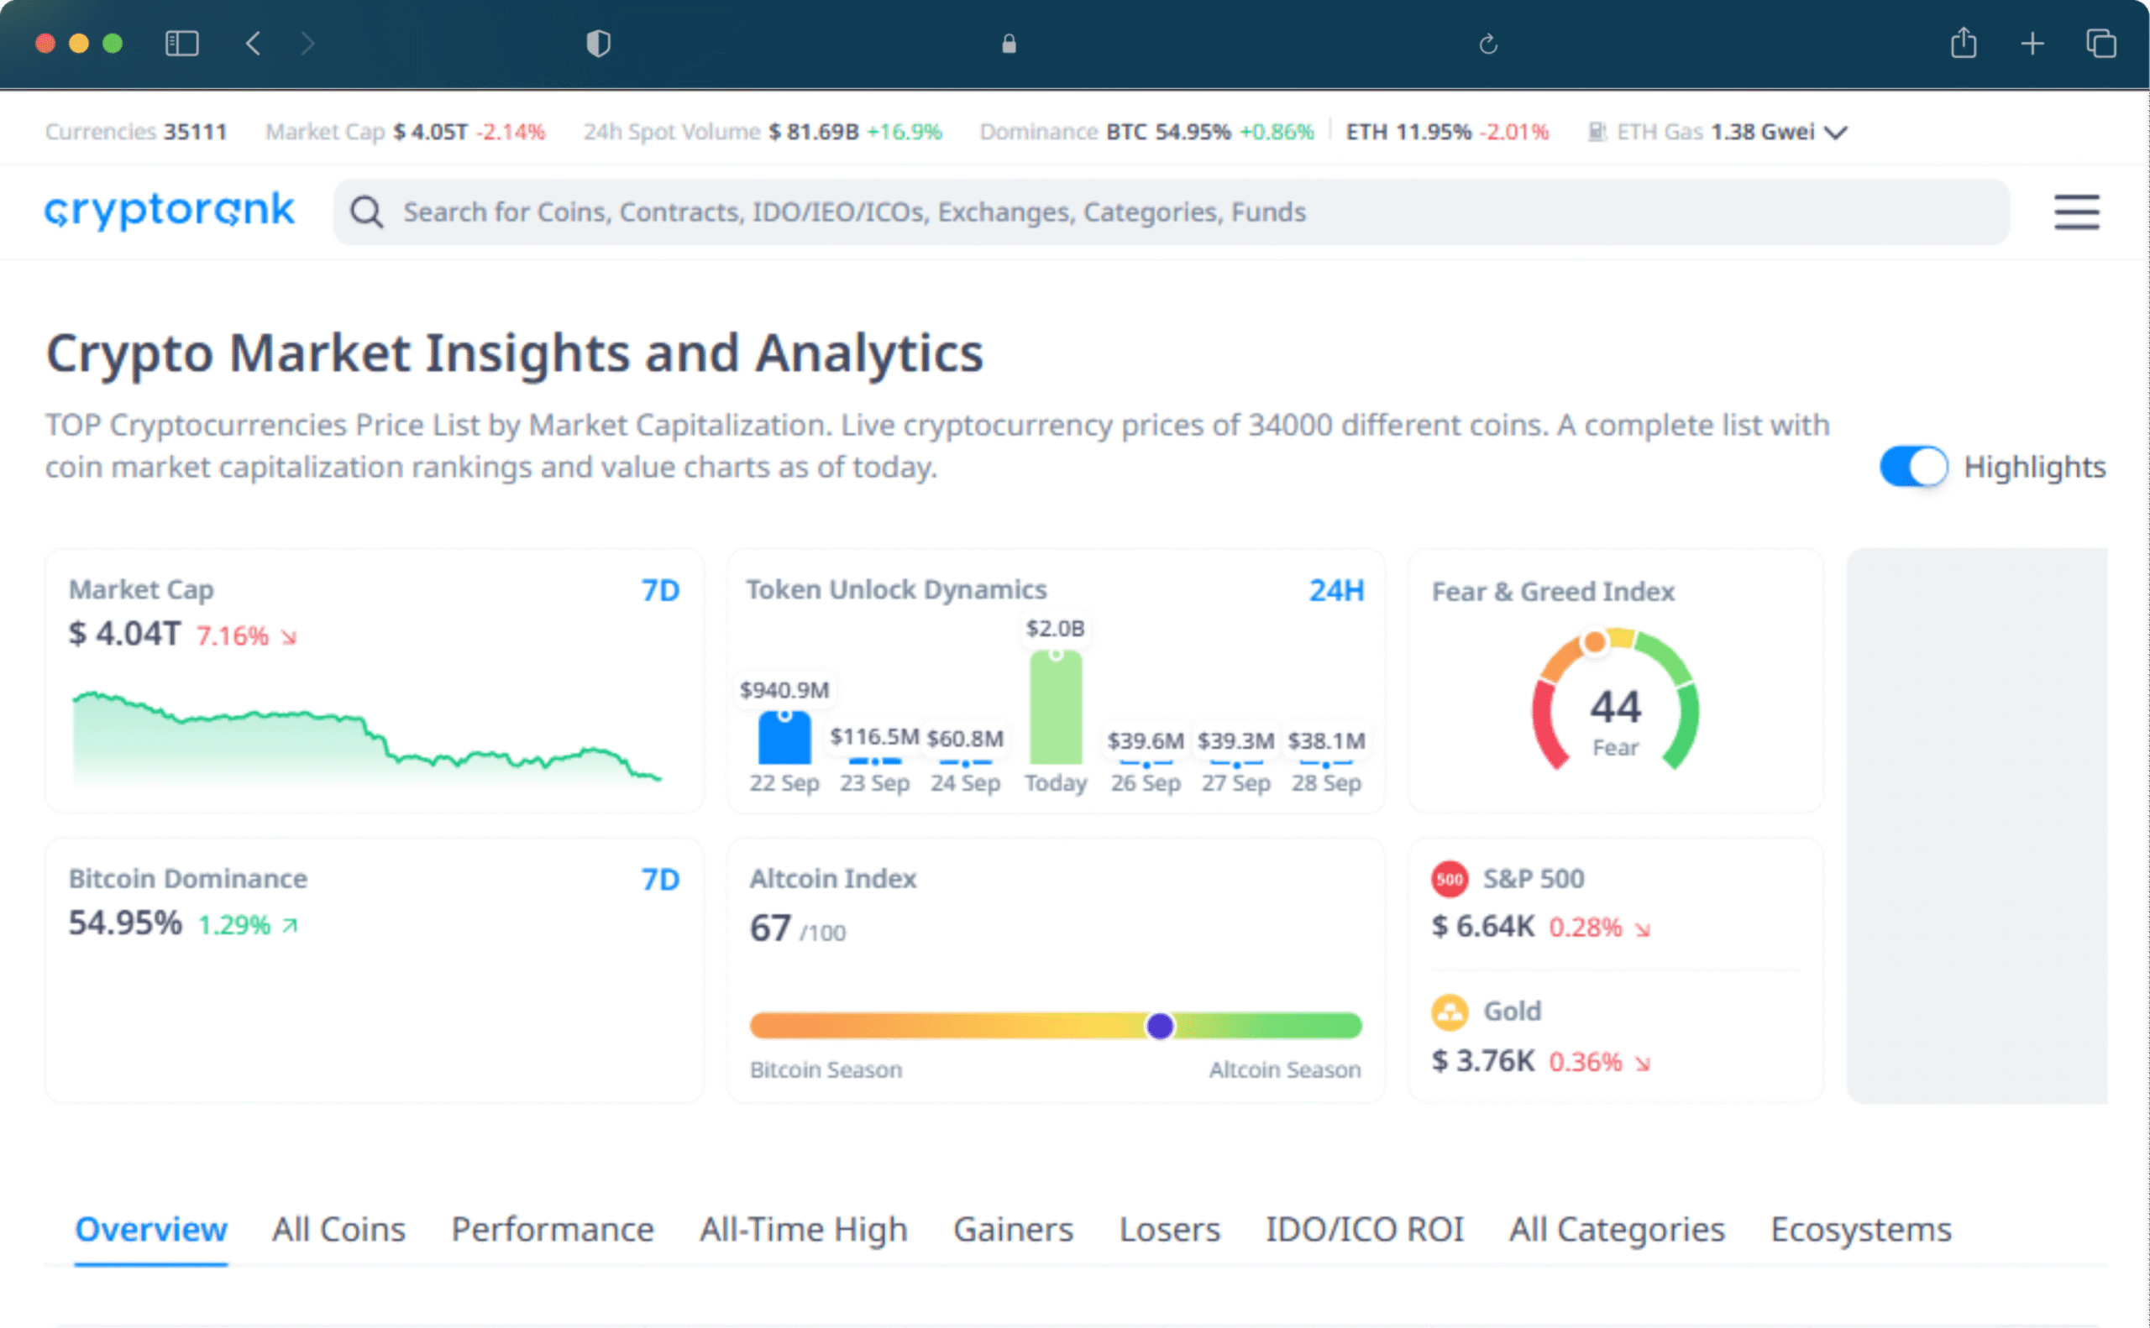Expand the ETH Gas dropdown chevron
This screenshot has width=2150, height=1328.
tap(1835, 133)
